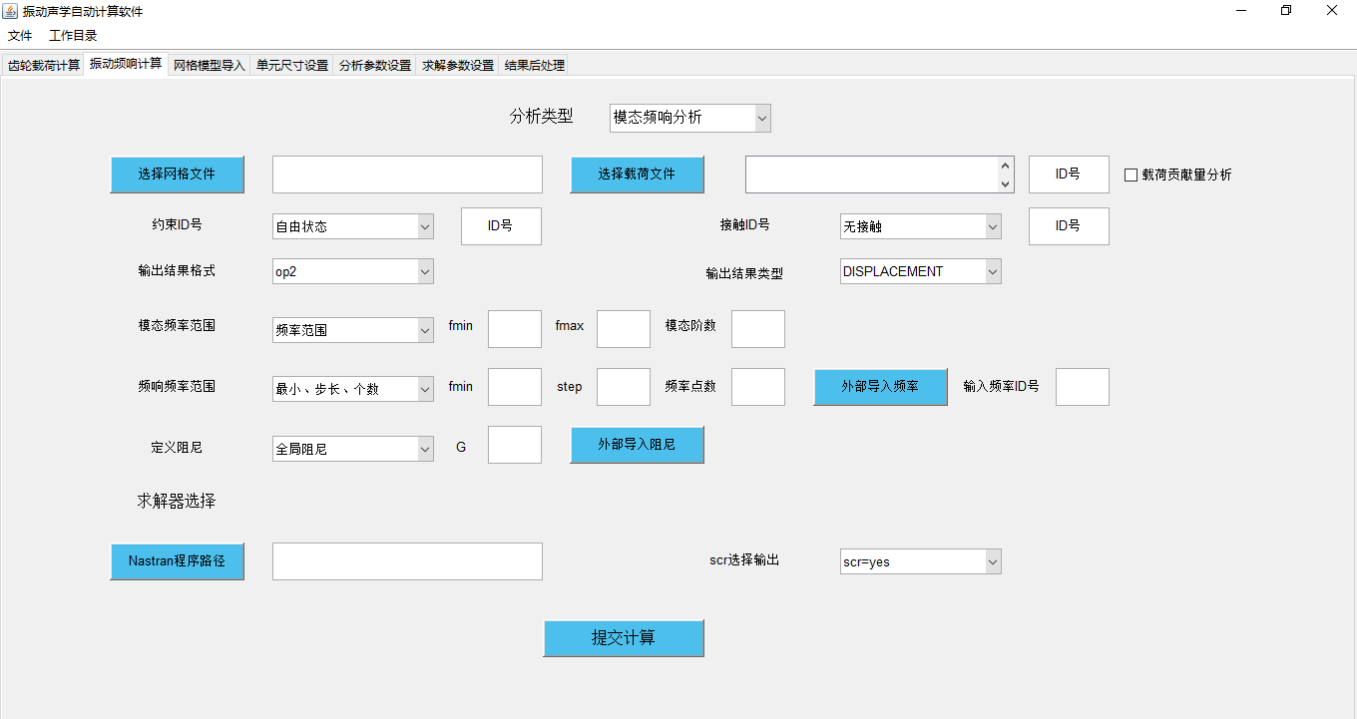Viewport: 1357px width, 719px height.
Task: Click the Java app icon in title bar
Action: pos(11,11)
